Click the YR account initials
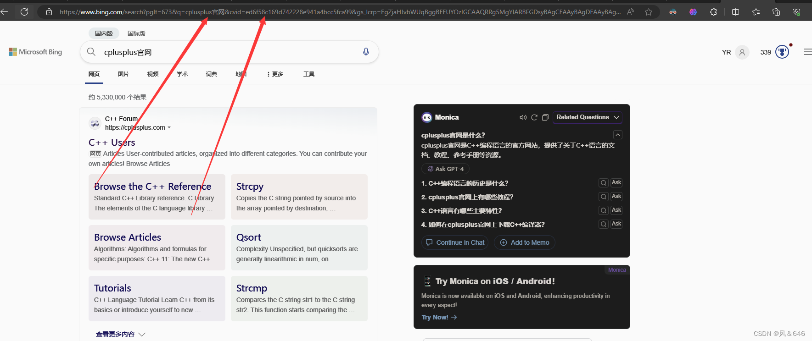The width and height of the screenshot is (812, 341). pyautogui.click(x=726, y=52)
